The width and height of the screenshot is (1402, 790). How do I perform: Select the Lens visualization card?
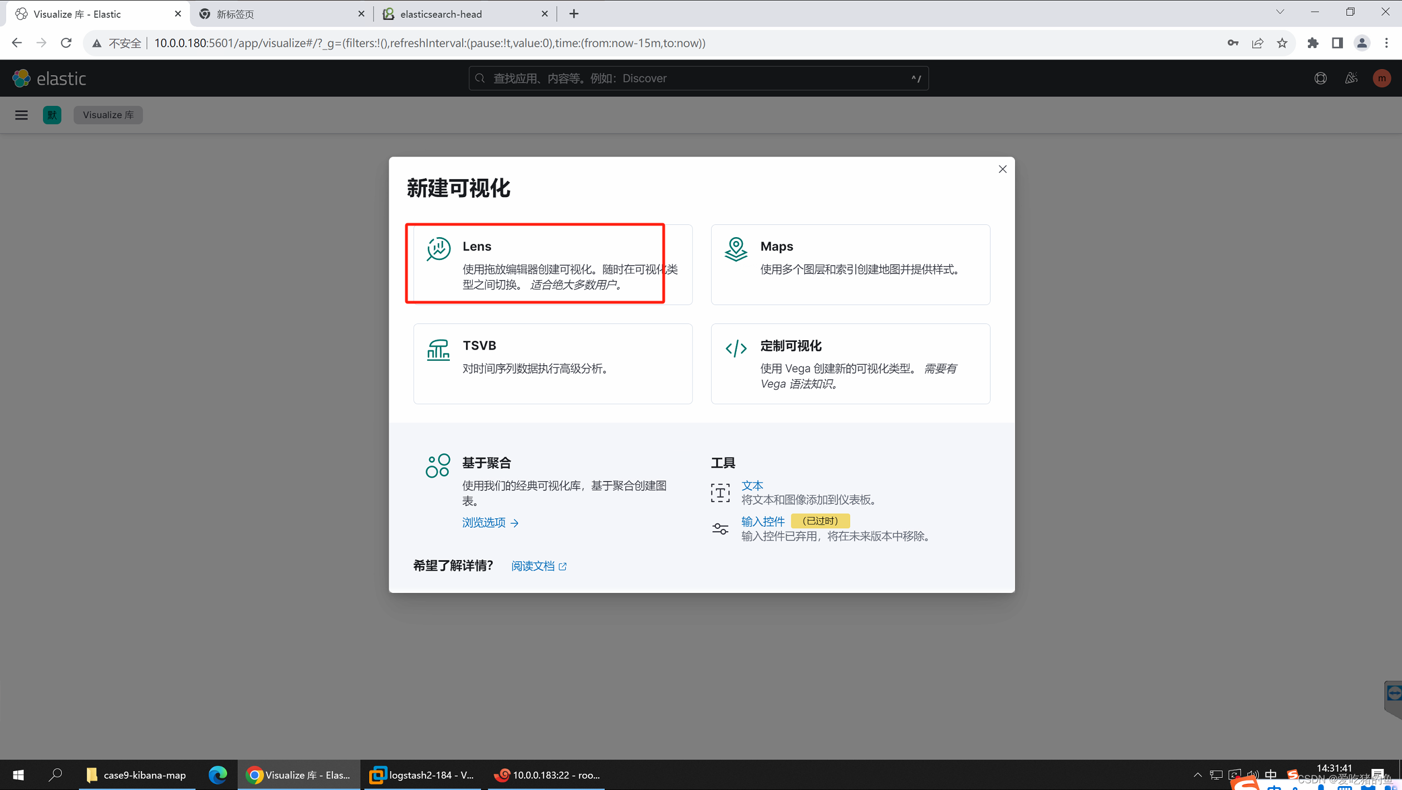point(552,264)
